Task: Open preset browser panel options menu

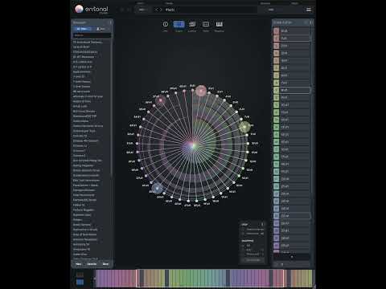Action: (x=110, y=22)
